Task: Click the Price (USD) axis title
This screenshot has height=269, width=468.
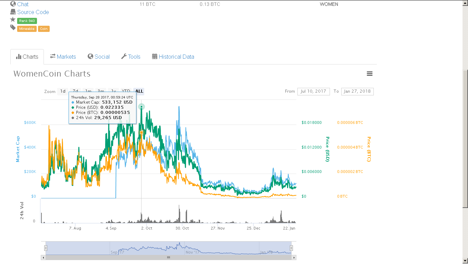Action: [x=327, y=149]
